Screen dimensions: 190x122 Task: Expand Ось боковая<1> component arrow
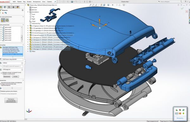(x=28, y=42)
